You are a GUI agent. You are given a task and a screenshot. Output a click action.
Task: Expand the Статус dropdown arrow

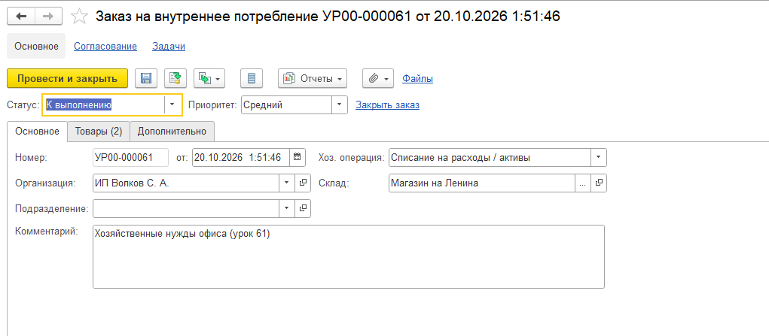172,104
